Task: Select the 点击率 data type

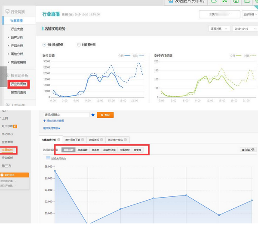Action: tap(95, 150)
